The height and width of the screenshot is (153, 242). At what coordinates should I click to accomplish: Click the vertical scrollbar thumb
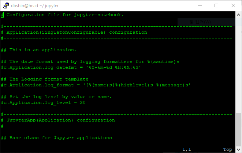238,129
